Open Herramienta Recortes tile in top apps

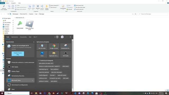click(x=65, y=47)
